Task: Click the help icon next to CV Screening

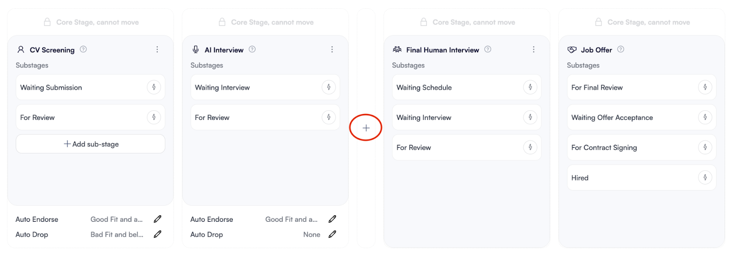Action: (83, 50)
